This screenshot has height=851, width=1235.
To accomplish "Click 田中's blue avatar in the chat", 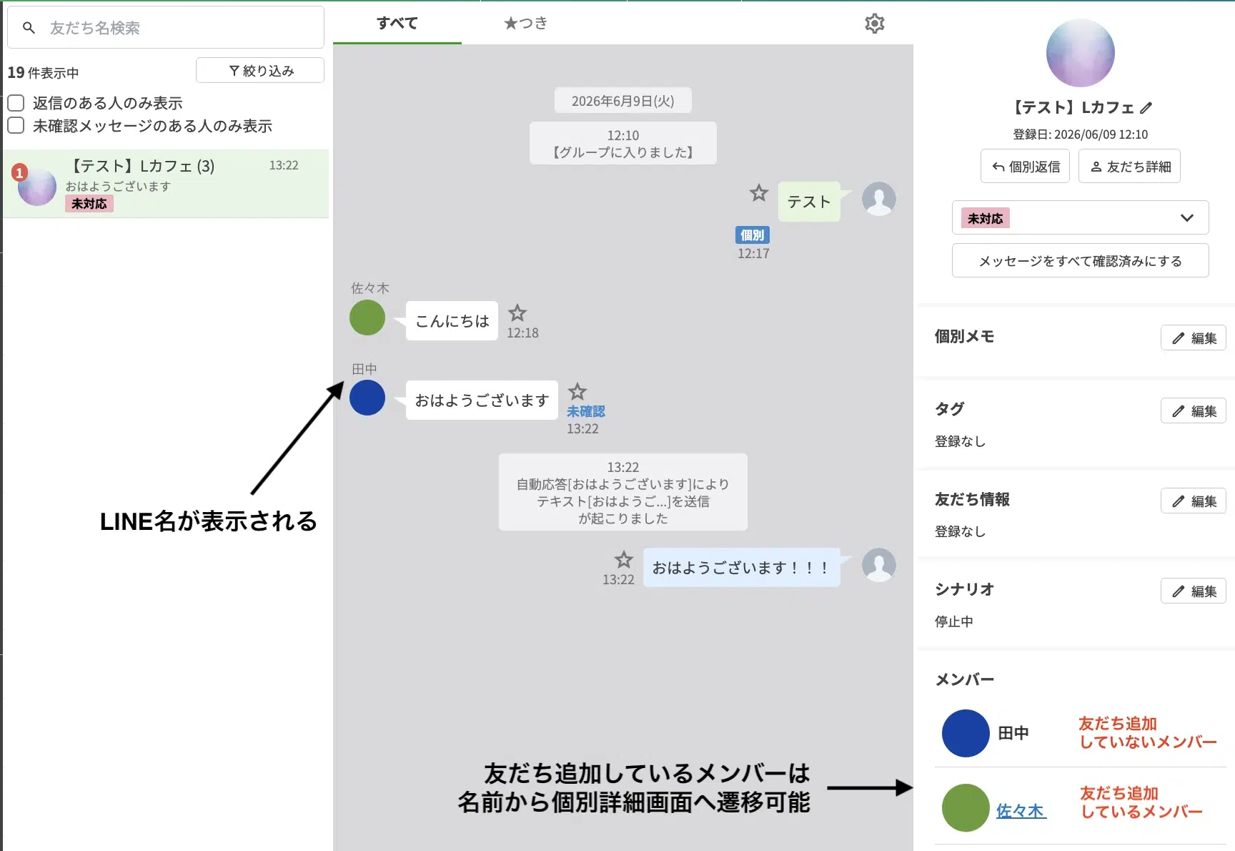I will click(367, 398).
